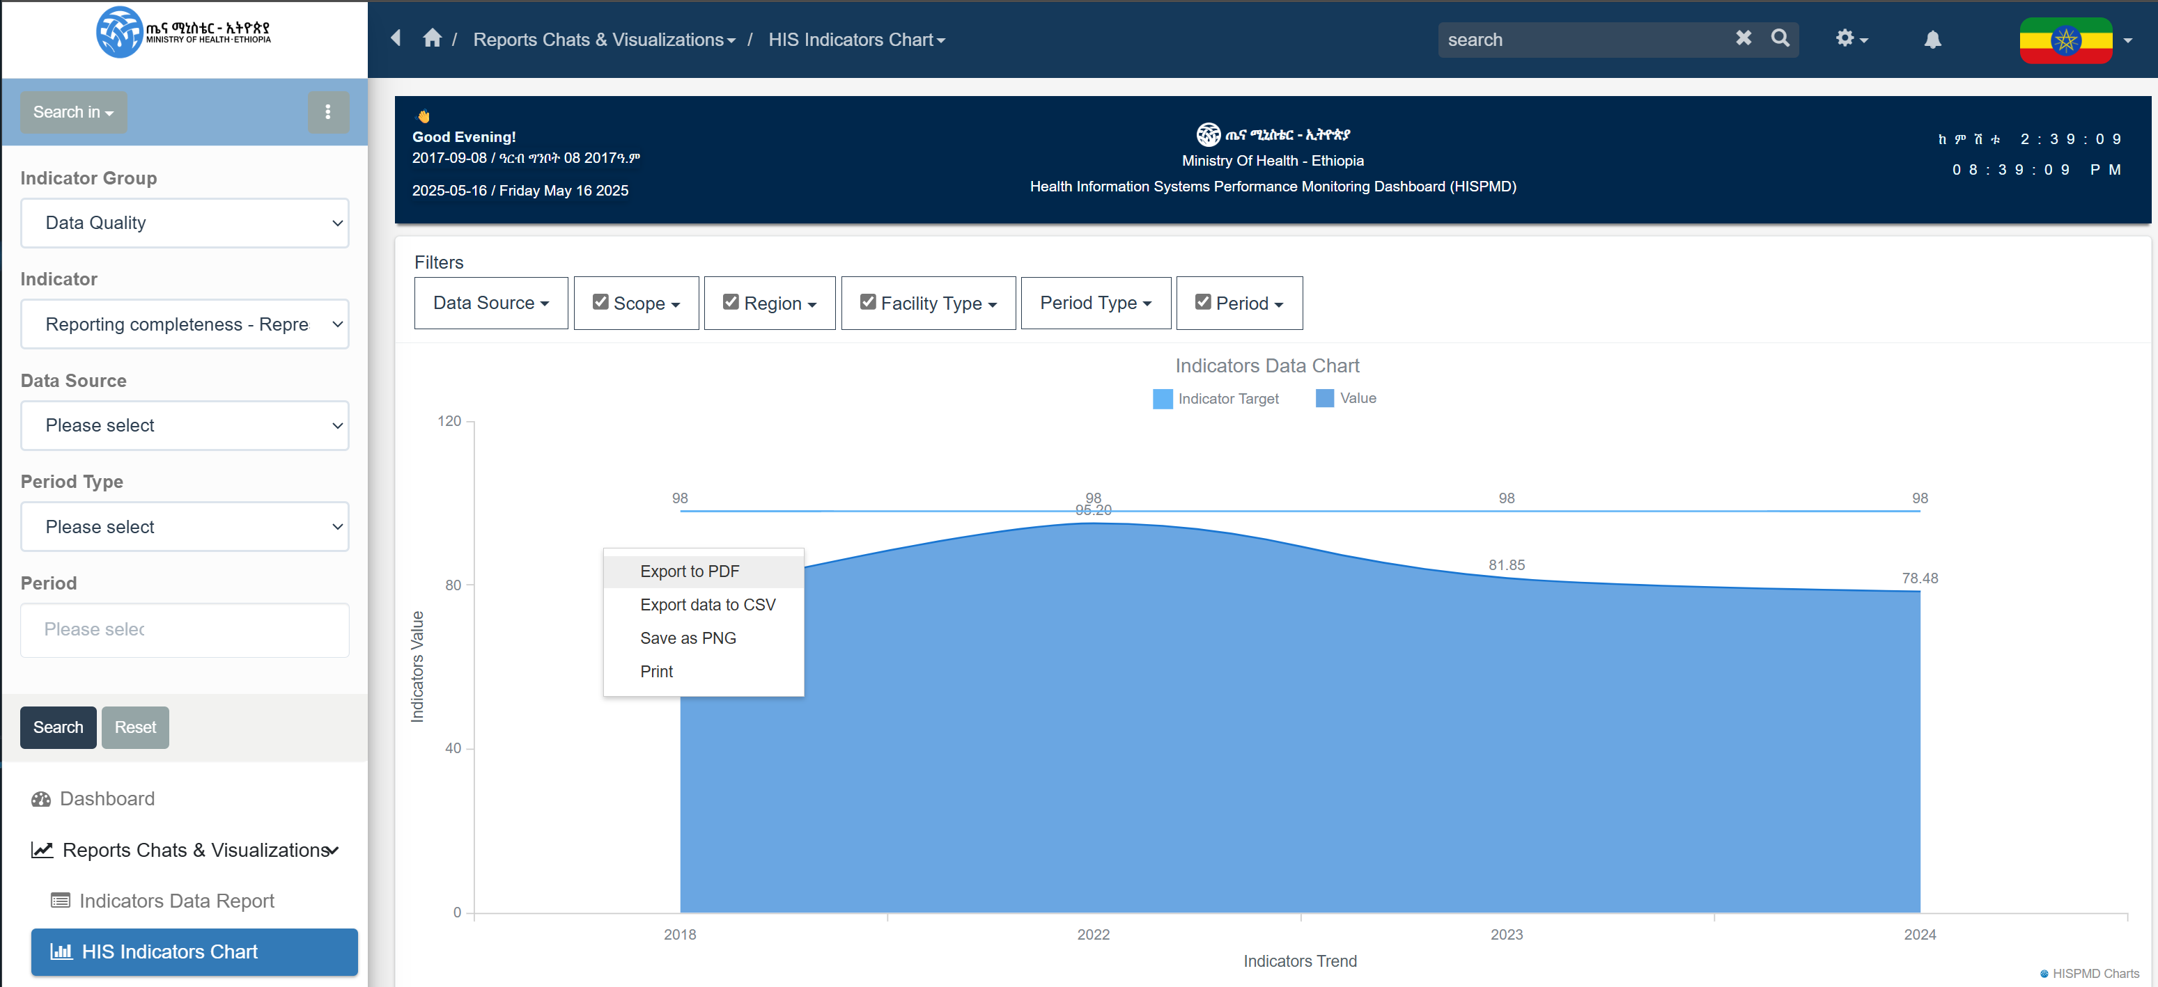Click the Indicator Target legend swatch
Image resolution: width=2158 pixels, height=987 pixels.
(x=1162, y=398)
